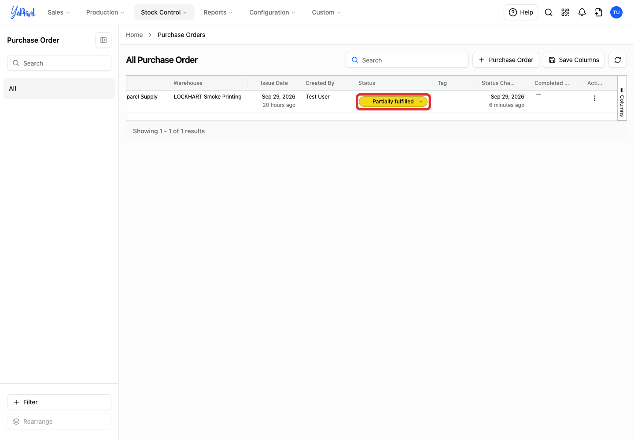Collapse the Purchase Order sidebar panel
The height and width of the screenshot is (440, 634).
pos(103,40)
